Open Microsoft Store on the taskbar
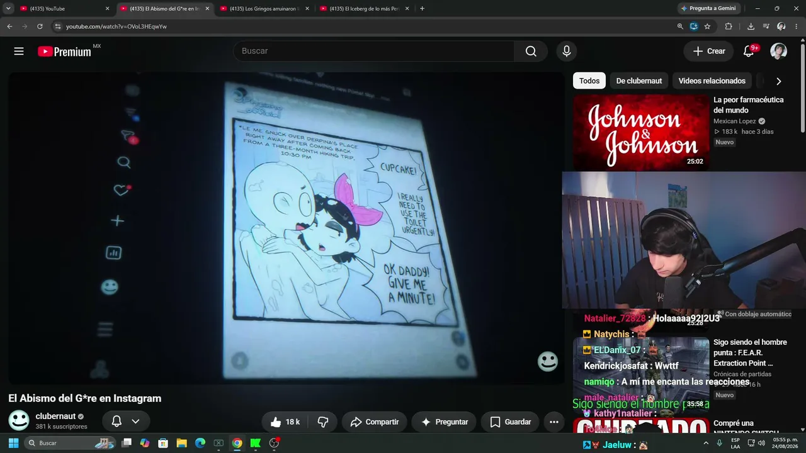This screenshot has width=806, height=453. pyautogui.click(x=163, y=443)
